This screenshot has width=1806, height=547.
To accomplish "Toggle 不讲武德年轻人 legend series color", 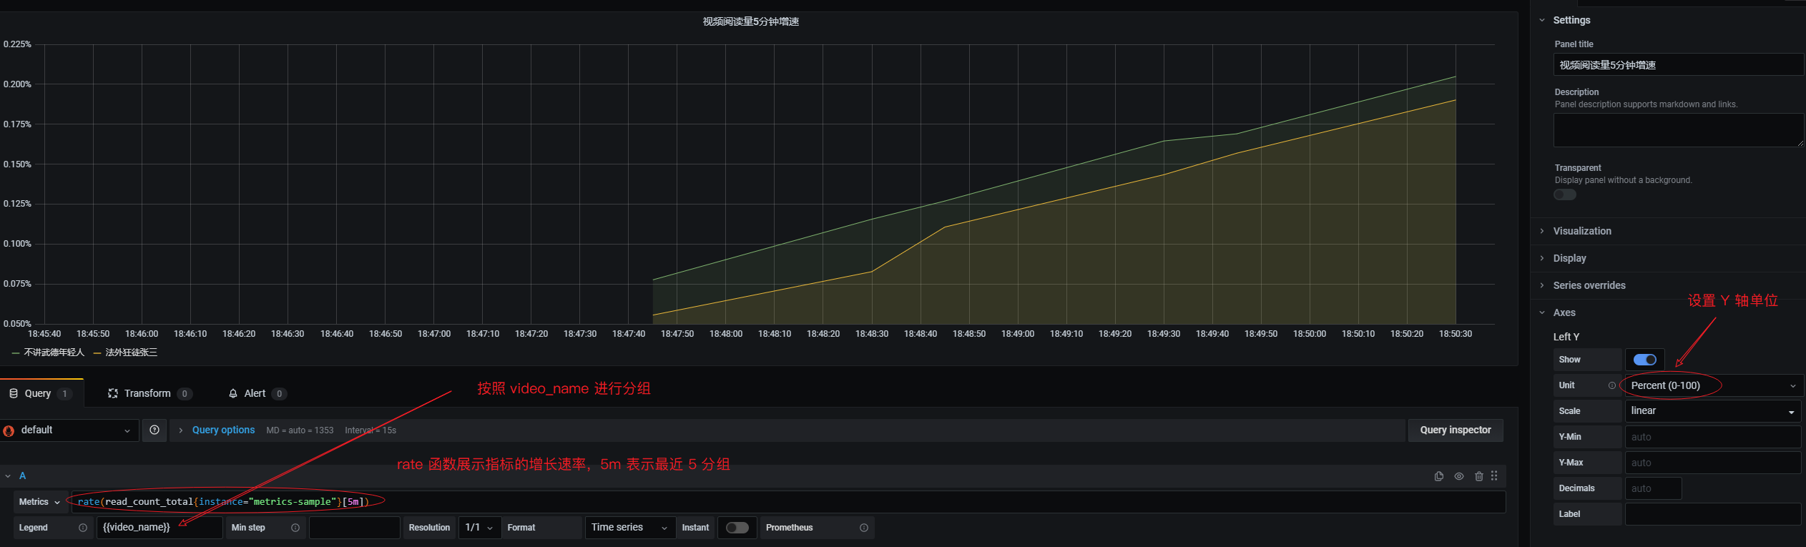I will (16, 353).
